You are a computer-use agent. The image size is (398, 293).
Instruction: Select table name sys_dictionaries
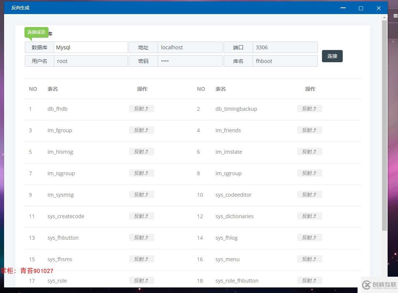coord(234,216)
